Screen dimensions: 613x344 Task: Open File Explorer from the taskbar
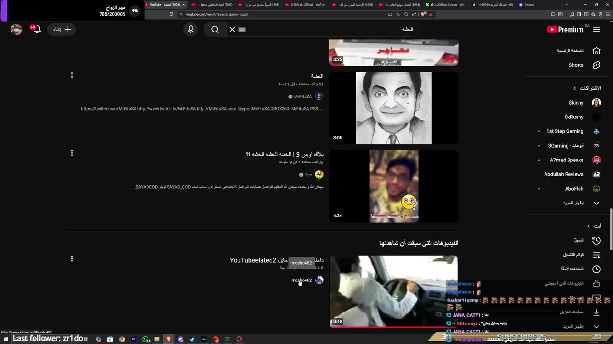[x=157, y=339]
